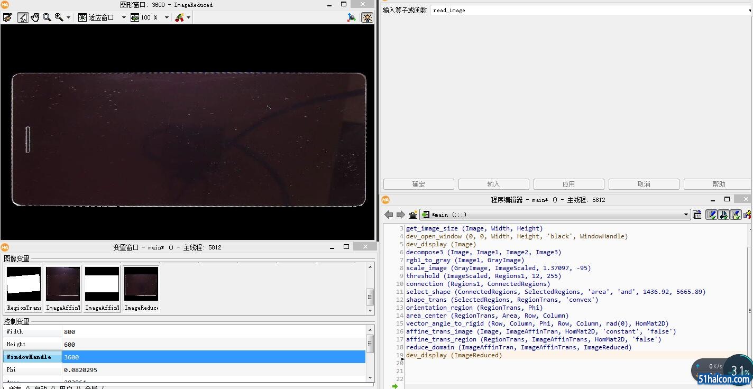Click control variables scrollbar down arrow
This screenshot has width=753, height=389.
370,377
